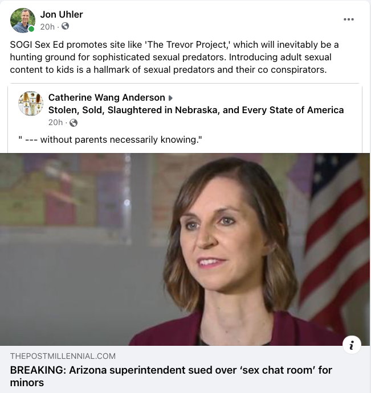Click the word 'minors' in the headline
Viewport: 371px width, 393px height.
27,383
